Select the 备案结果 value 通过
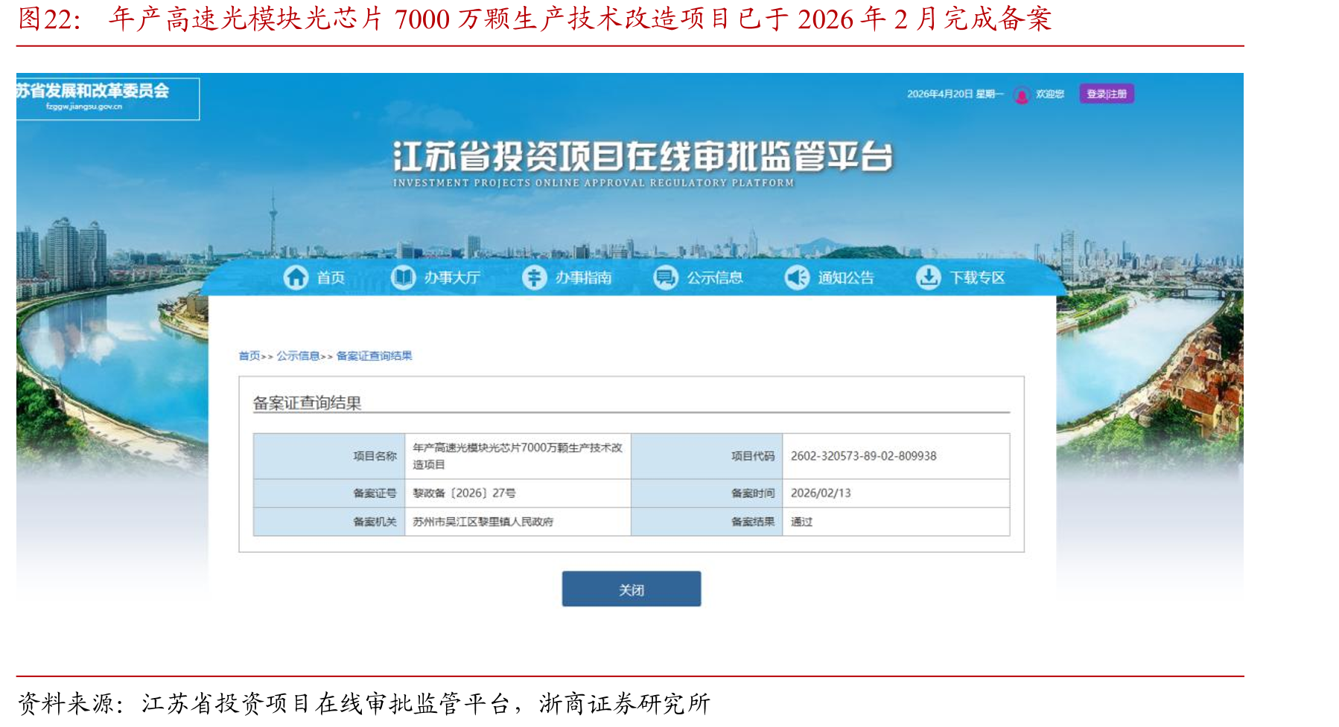The image size is (1339, 727). (x=801, y=522)
